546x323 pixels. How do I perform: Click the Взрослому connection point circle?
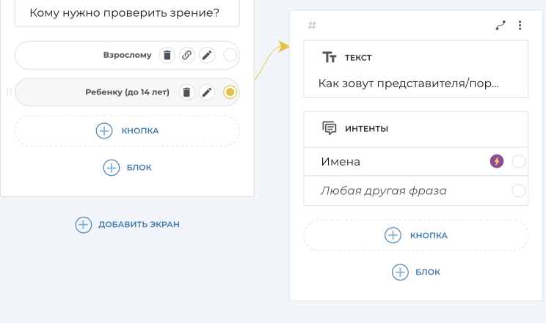tap(230, 55)
